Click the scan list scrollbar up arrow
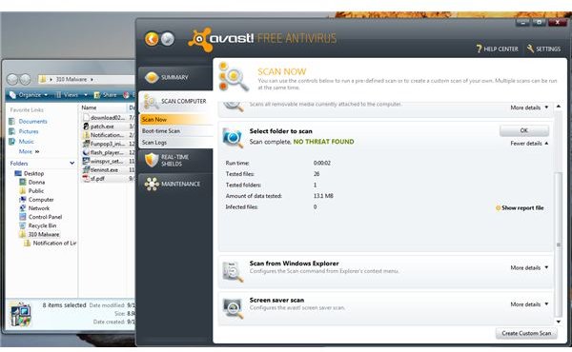 pyautogui.click(x=558, y=107)
